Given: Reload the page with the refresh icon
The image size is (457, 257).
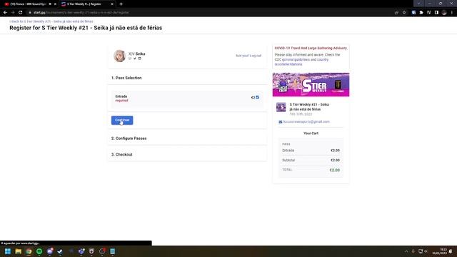Looking at the screenshot, I should (21, 13).
